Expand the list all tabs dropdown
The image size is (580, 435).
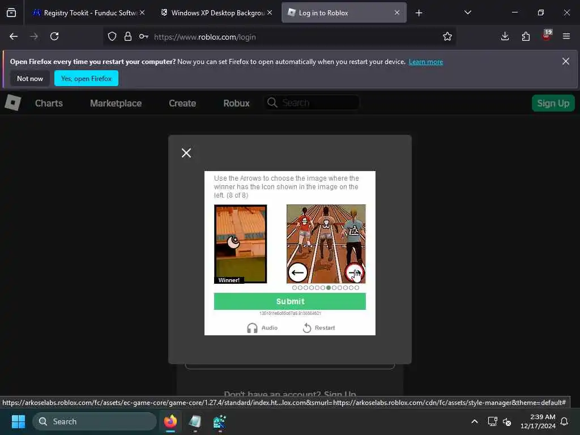click(467, 12)
